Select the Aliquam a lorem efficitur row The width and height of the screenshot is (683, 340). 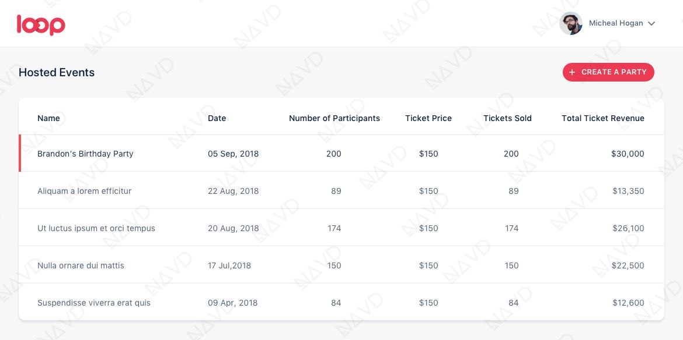(x=341, y=190)
